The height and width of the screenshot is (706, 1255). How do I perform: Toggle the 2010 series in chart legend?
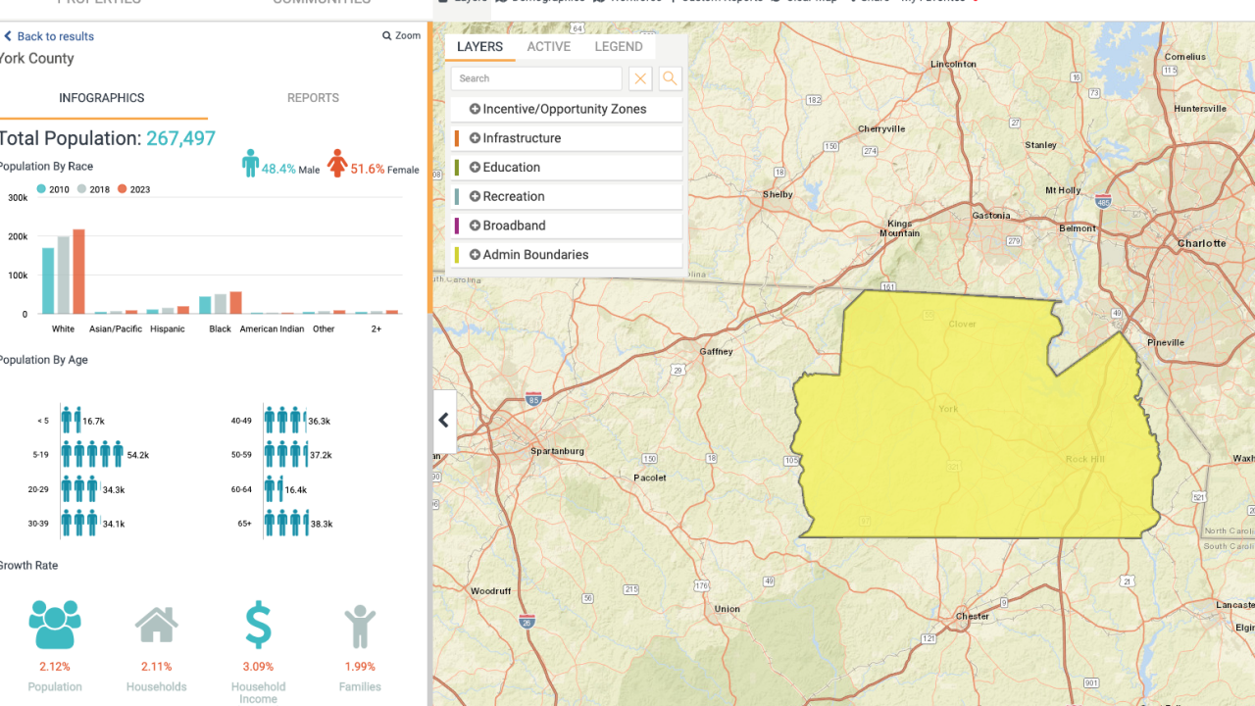pos(53,189)
